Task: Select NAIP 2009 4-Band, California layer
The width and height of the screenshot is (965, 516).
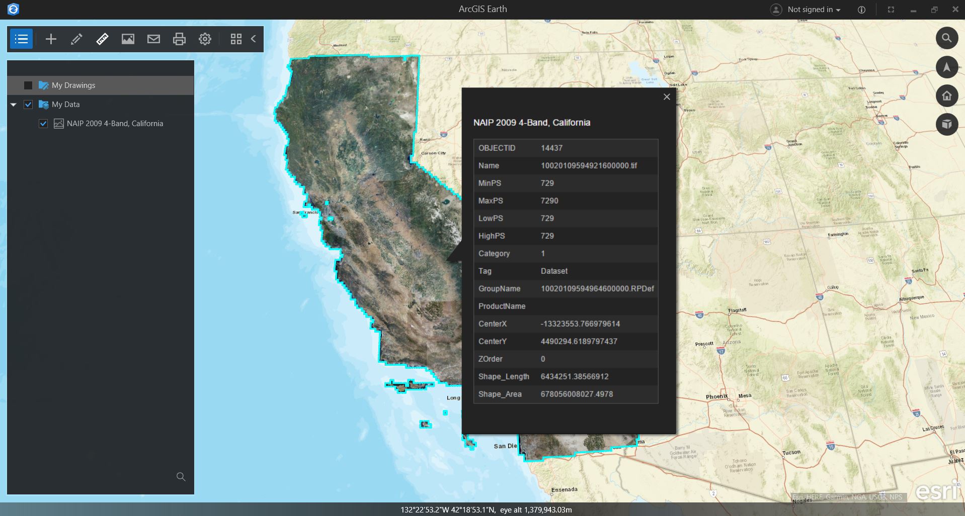Action: tap(115, 124)
